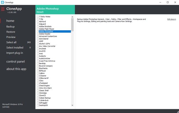
Task: Select AnyDVD in the list
Action: tap(42, 51)
